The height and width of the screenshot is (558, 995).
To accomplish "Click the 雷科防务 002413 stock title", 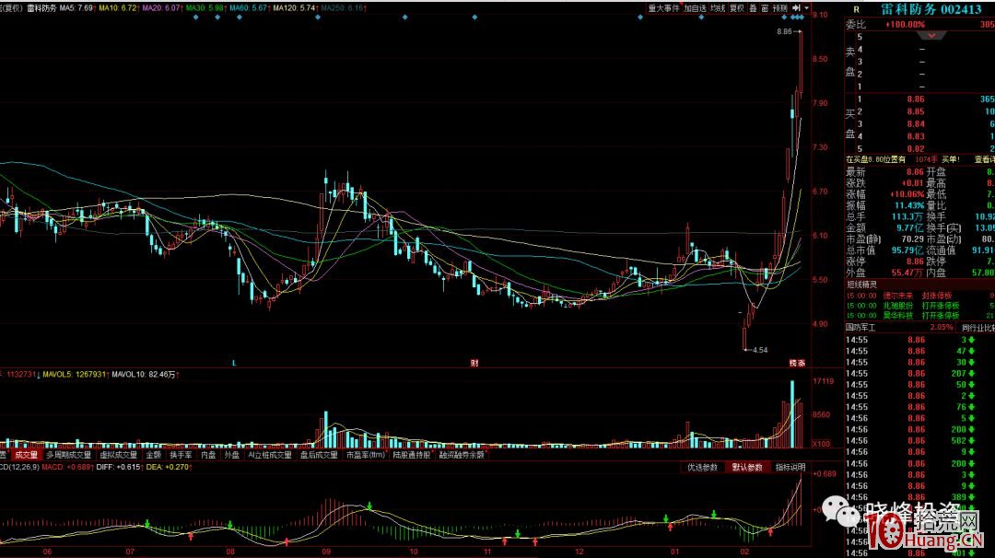I will [x=931, y=9].
